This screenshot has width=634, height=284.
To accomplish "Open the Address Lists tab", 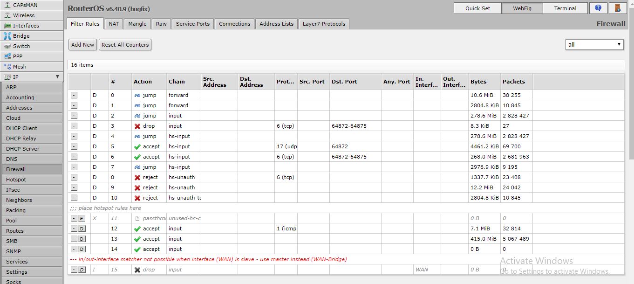I will (x=277, y=24).
